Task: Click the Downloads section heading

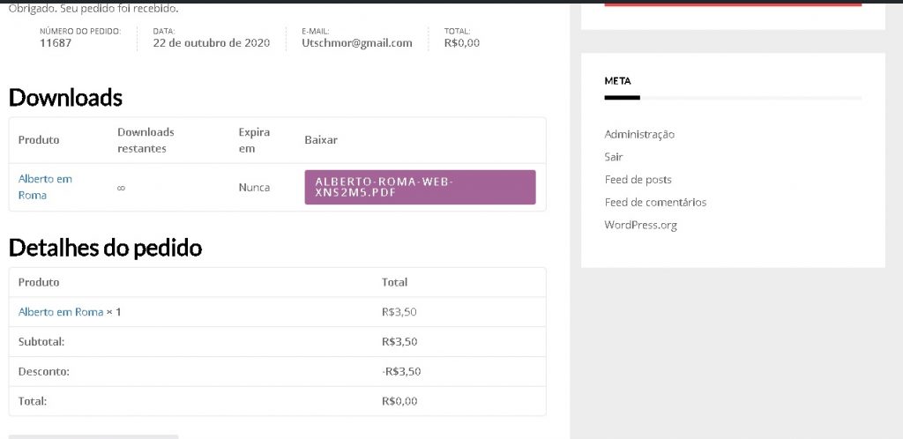Action: coord(65,97)
